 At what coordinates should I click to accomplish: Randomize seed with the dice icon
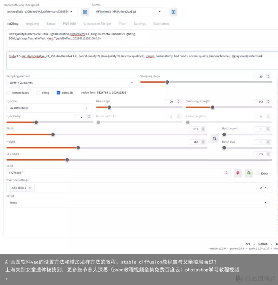click(238, 173)
